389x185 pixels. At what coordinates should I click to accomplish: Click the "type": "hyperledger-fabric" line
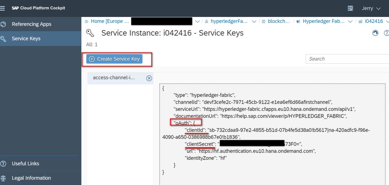tap(204, 95)
